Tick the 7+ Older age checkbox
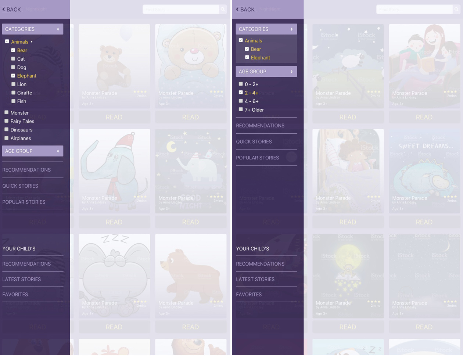The image size is (463, 356). click(x=241, y=109)
